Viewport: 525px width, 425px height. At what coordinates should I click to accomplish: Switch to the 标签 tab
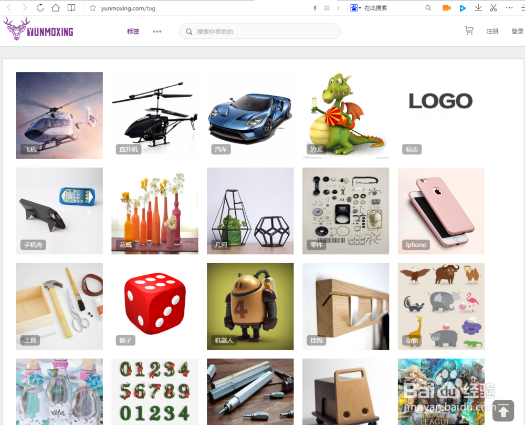coord(133,31)
